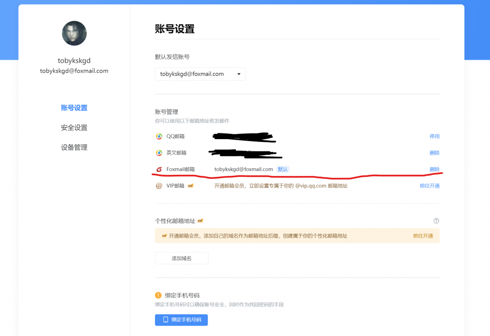Viewport: 490px width, 336px height.
Task: Click the profile avatar picture
Action: click(x=74, y=33)
